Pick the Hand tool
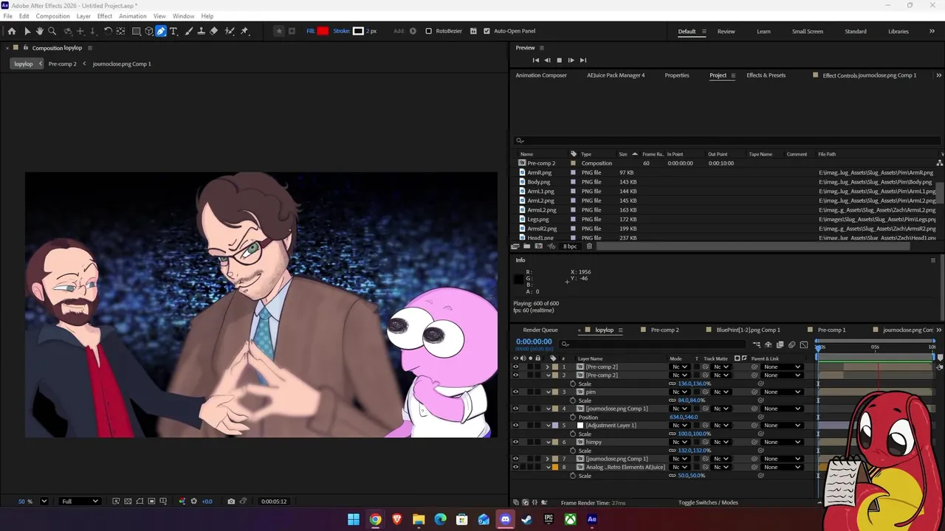 pyautogui.click(x=39, y=31)
